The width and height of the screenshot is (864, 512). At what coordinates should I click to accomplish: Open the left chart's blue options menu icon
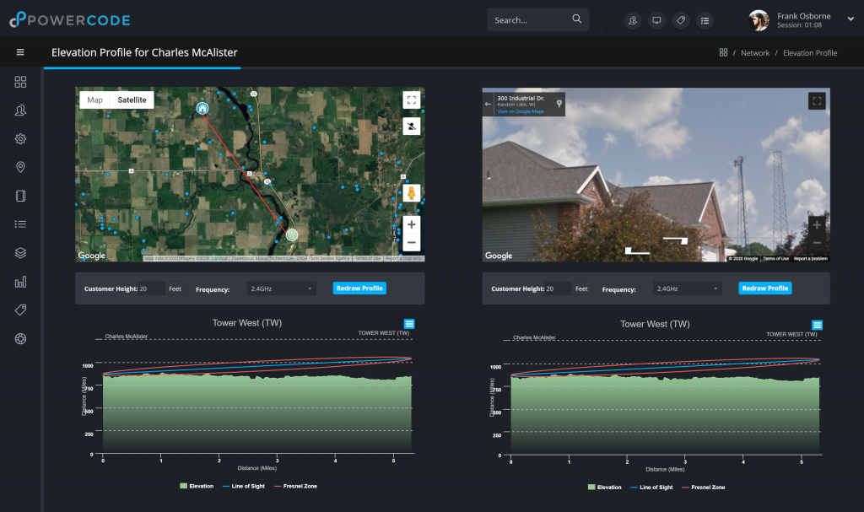[410, 323]
